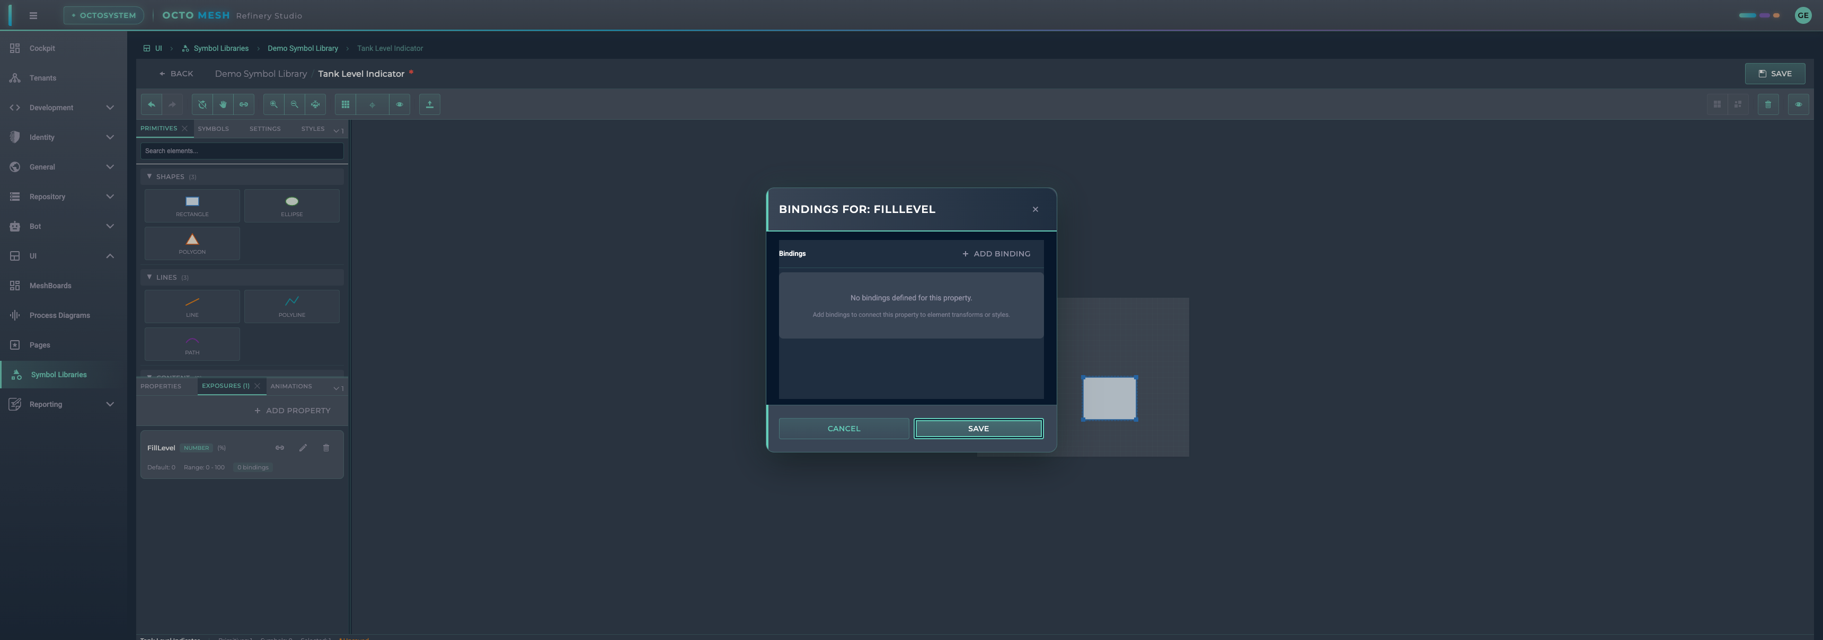The height and width of the screenshot is (640, 1823).
Task: Toggle the canvas grid icon
Action: tap(346, 104)
